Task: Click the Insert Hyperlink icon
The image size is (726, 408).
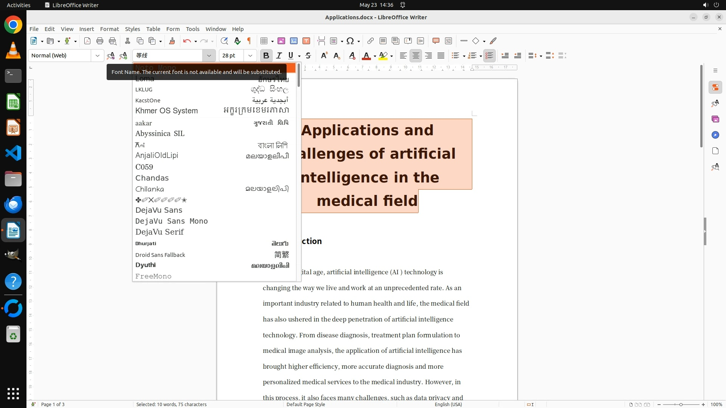Action: [371, 41]
